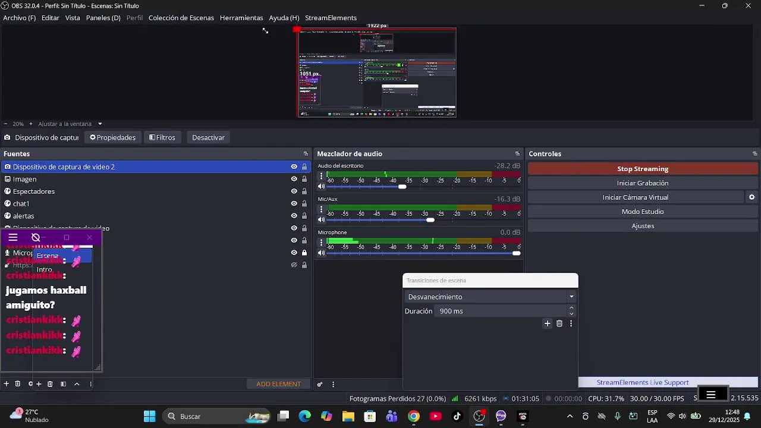Image resolution: width=761 pixels, height=428 pixels.
Task: Open Windows Start menu
Action: point(149,417)
